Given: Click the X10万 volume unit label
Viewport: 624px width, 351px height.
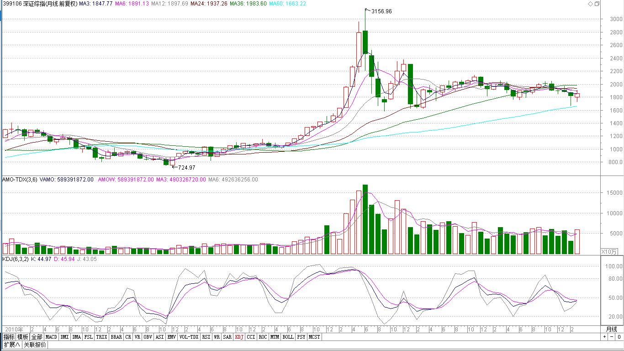Looking at the screenshot, I should pos(608,252).
